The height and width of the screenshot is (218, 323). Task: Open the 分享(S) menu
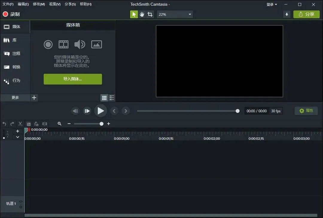70,4
